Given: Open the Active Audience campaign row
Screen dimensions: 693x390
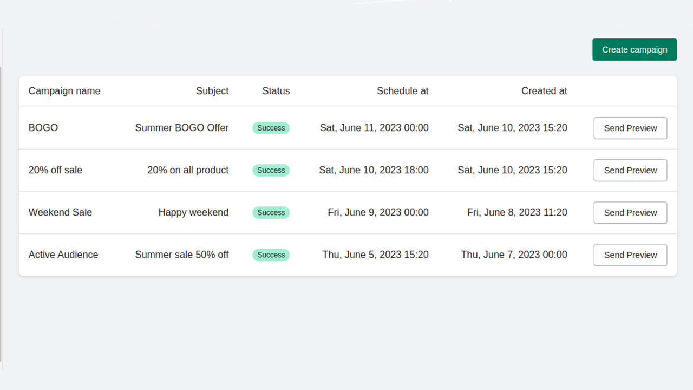Looking at the screenshot, I should click(63, 255).
